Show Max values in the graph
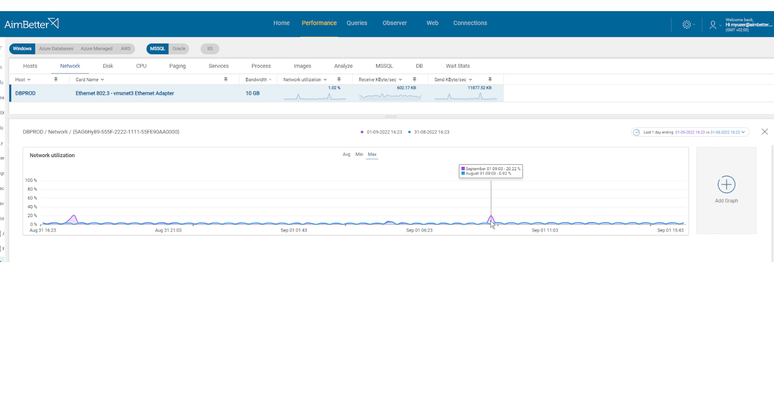 tap(372, 155)
